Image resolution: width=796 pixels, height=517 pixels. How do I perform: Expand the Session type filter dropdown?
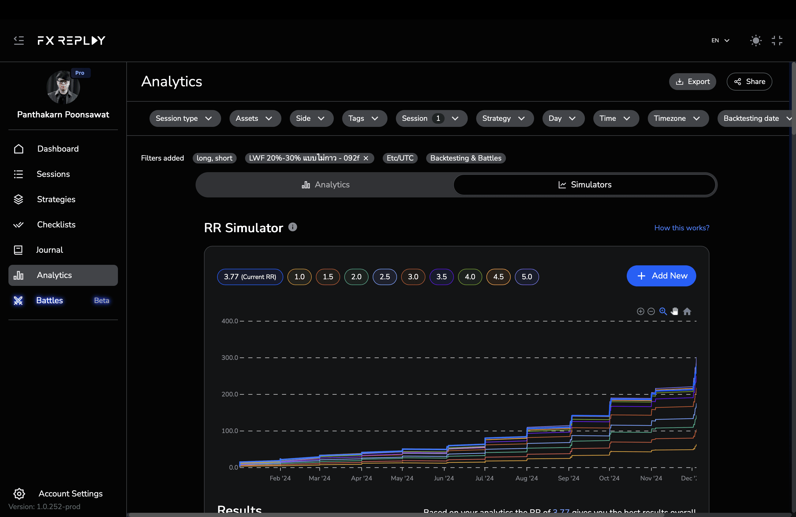point(185,118)
